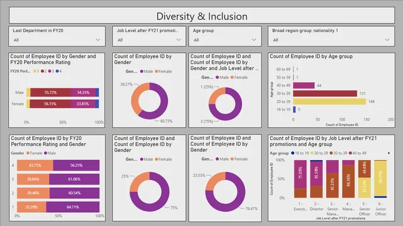
Task: Click the 6 - Junior Officer axis label
Action: (380, 209)
